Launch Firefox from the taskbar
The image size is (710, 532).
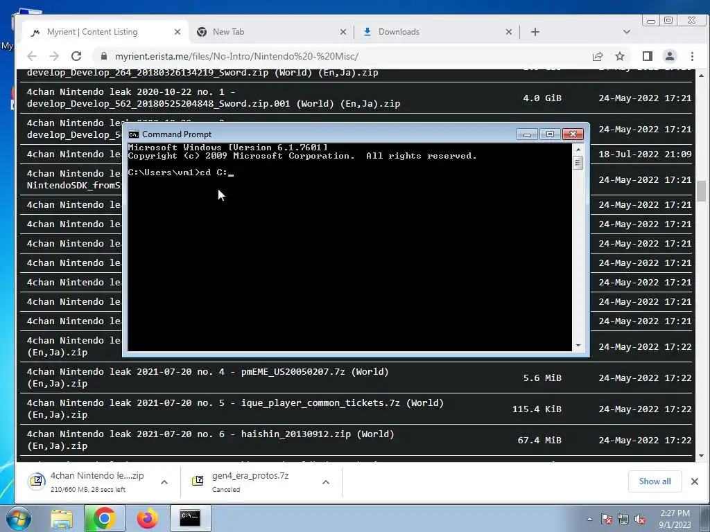coord(147,518)
